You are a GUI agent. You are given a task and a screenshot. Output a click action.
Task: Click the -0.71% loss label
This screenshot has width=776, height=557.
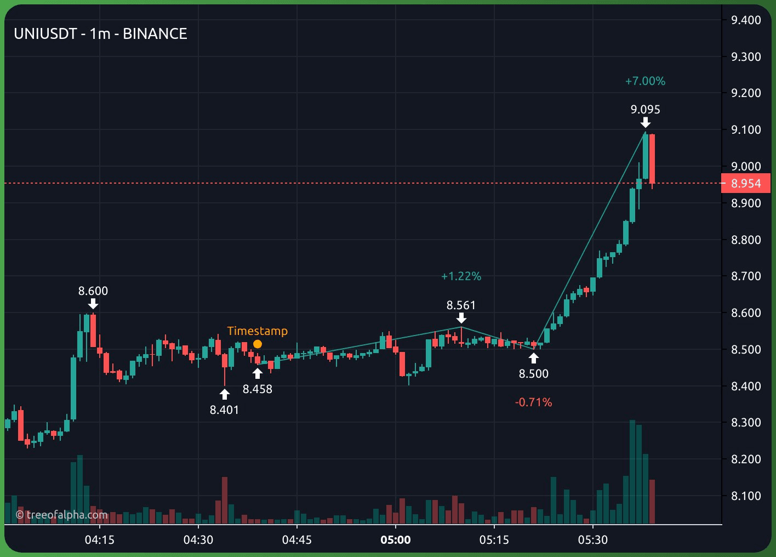(534, 402)
